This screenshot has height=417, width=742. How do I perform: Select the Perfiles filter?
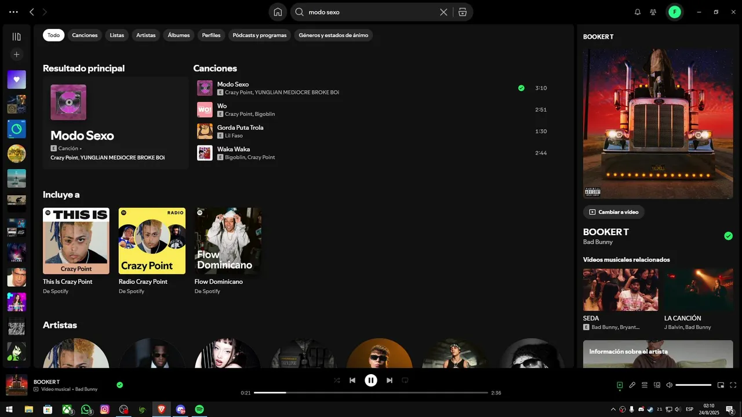coord(211,35)
